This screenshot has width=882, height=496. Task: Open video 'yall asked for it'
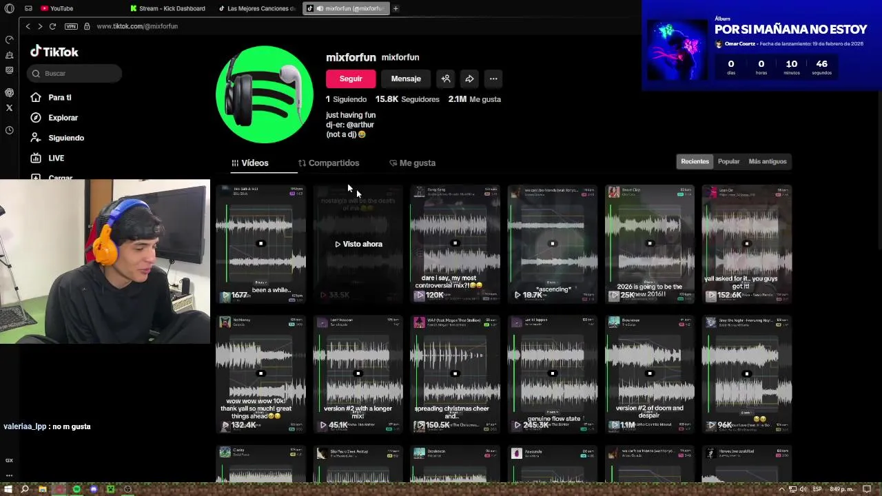747,244
